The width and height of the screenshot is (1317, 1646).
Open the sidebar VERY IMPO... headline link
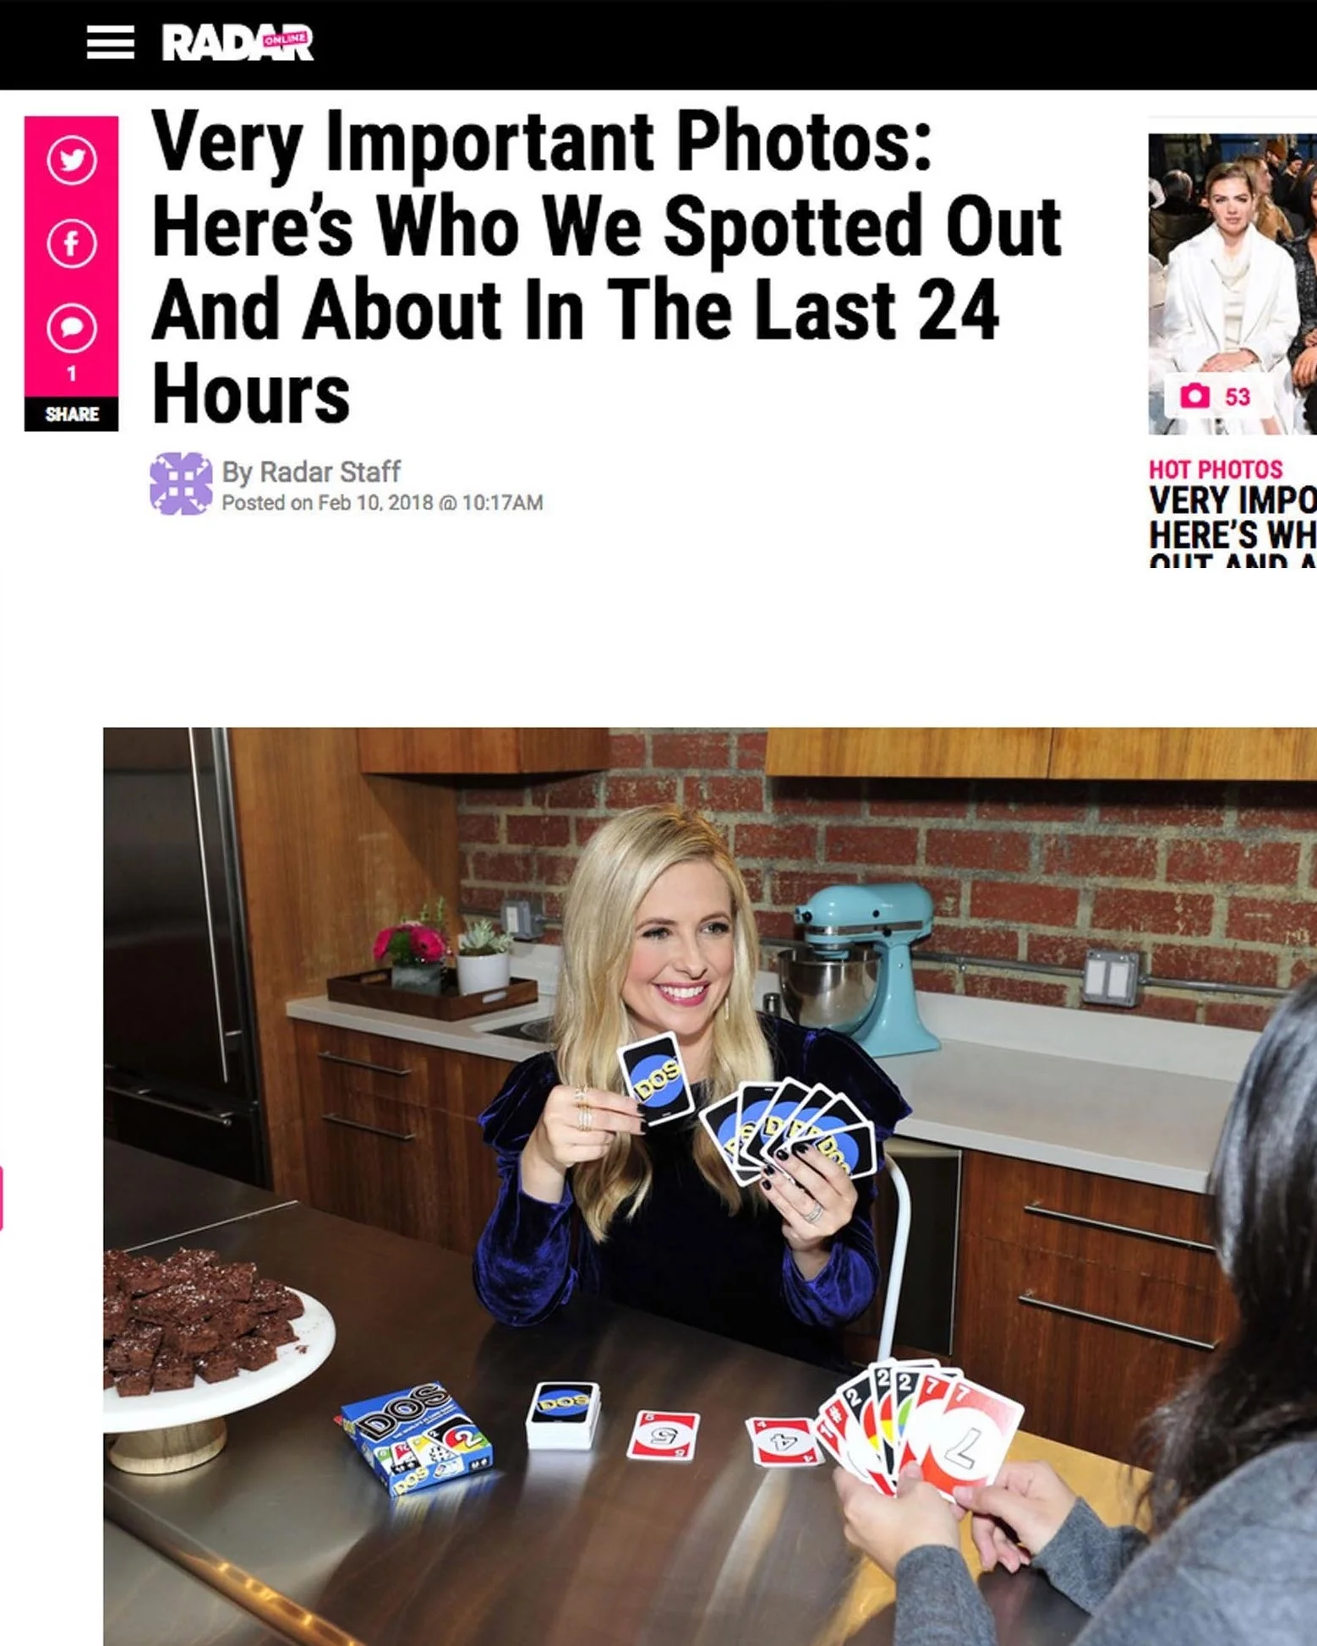[x=1232, y=526]
